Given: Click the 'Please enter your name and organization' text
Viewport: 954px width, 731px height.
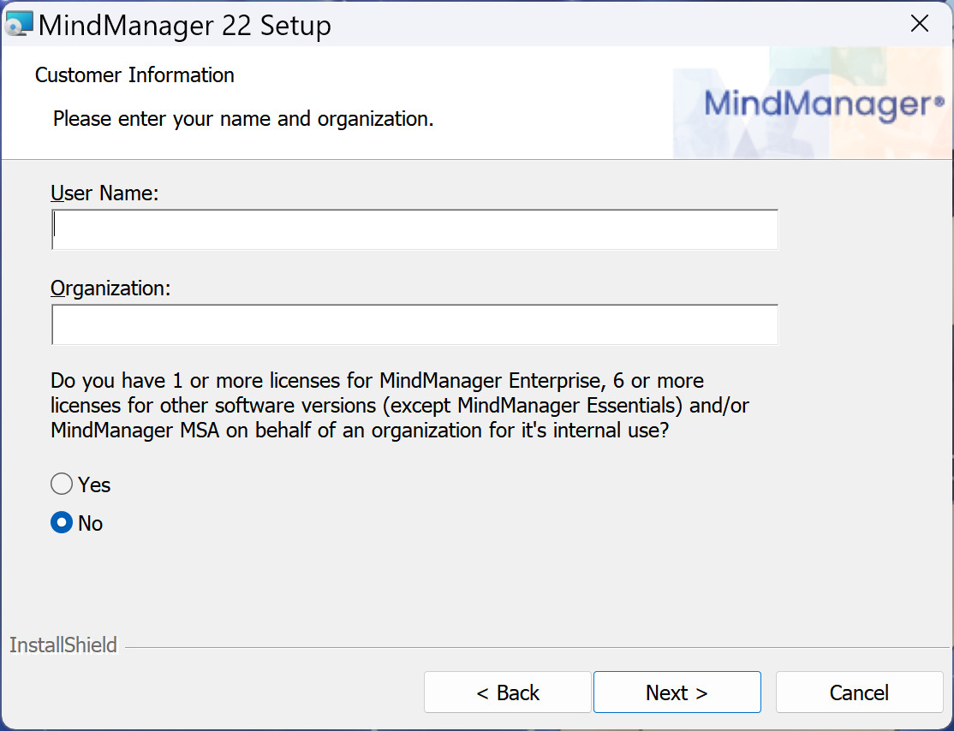Looking at the screenshot, I should tap(242, 119).
